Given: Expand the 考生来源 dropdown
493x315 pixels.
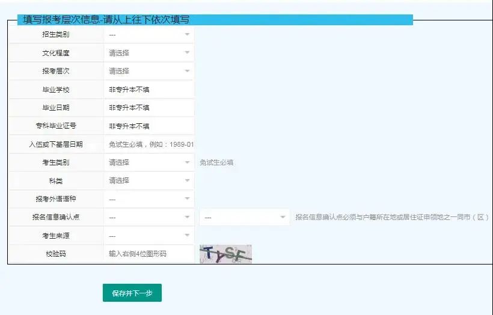Looking at the screenshot, I should [x=149, y=236].
